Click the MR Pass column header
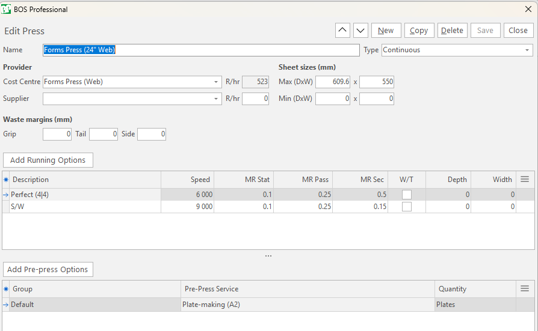Screen dimensions: 538x331 coord(303,180)
